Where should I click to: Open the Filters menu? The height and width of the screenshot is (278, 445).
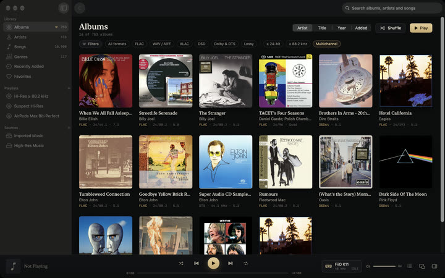pos(90,44)
